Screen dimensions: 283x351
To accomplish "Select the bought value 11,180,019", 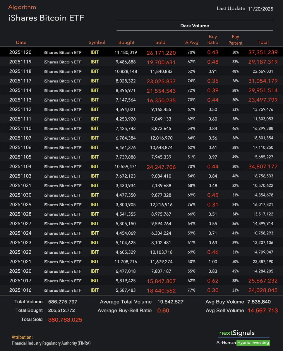I will pos(126,52).
